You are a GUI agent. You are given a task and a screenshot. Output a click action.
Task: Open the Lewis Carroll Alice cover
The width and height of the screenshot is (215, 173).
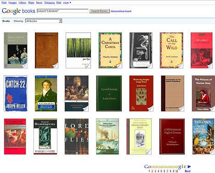click(x=203, y=136)
